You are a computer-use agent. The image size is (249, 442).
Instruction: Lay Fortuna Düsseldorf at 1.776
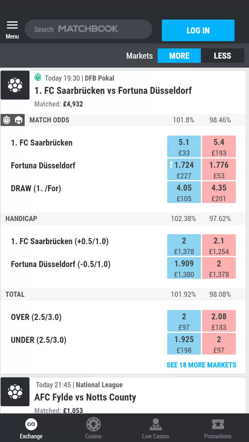click(219, 169)
